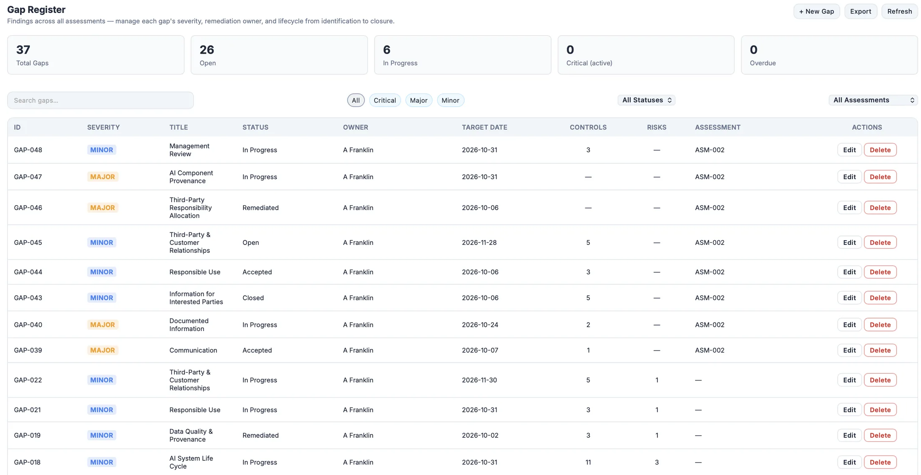This screenshot has width=921, height=475.
Task: Delete gap GAP-046
Action: pos(880,208)
